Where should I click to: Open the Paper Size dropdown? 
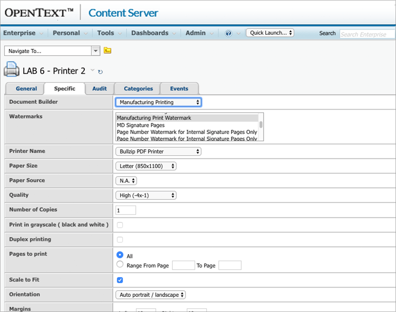146,166
